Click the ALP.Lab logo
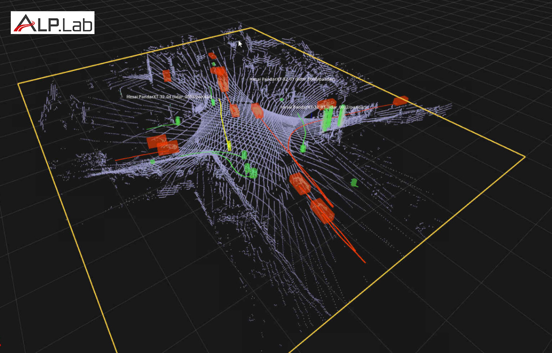The image size is (552, 353). (x=52, y=23)
